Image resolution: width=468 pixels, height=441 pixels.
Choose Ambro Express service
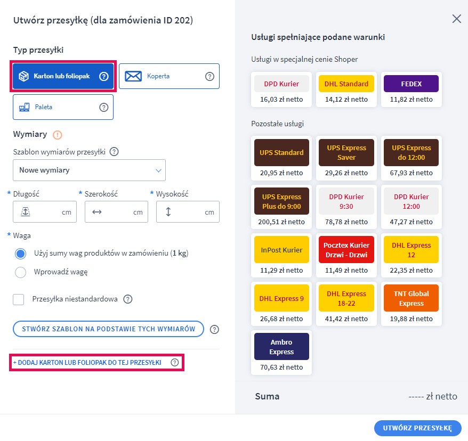281,353
